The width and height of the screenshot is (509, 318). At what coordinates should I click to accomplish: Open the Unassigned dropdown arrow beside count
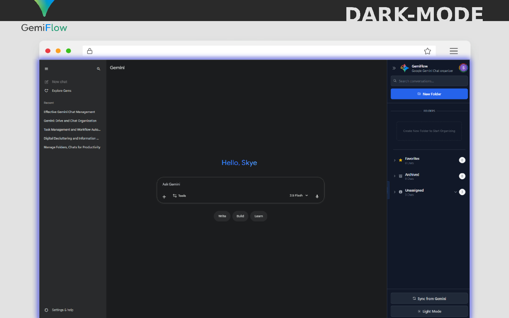tap(456, 192)
